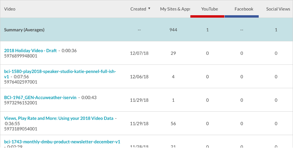Click the Summary (Averages) row label
The image size is (293, 148).
click(x=24, y=30)
